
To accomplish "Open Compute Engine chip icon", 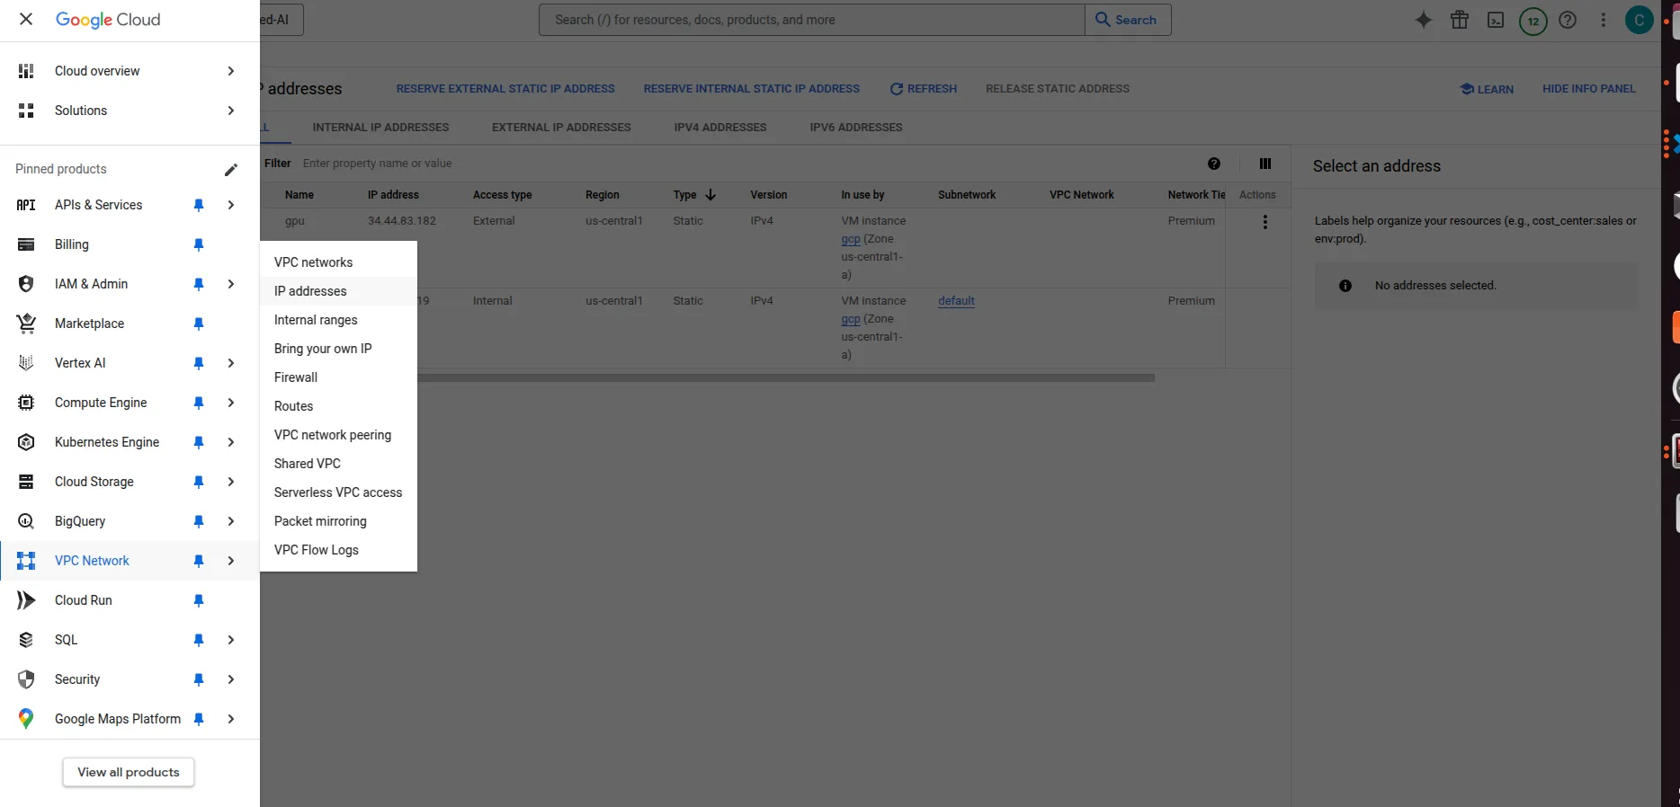I will click(x=26, y=403).
